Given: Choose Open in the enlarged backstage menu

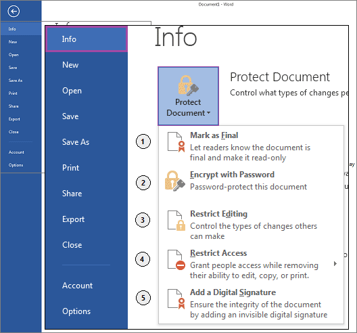Looking at the screenshot, I should click(72, 91).
